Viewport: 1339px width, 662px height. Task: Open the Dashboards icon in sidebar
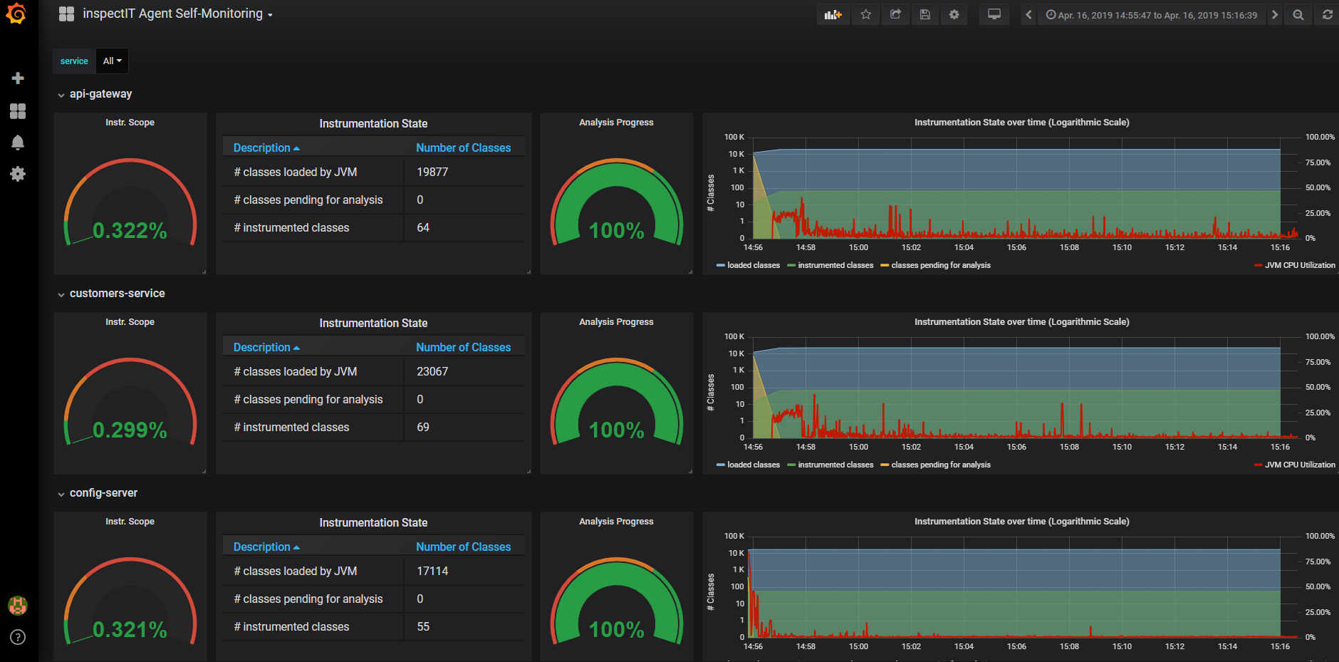[18, 111]
